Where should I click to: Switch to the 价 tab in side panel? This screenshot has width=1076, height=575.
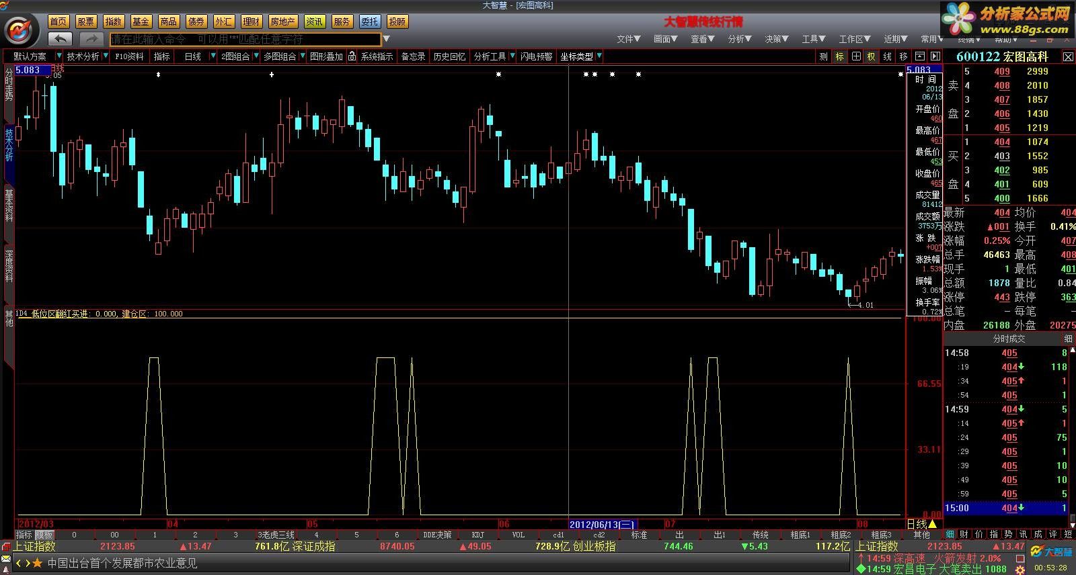click(x=979, y=535)
